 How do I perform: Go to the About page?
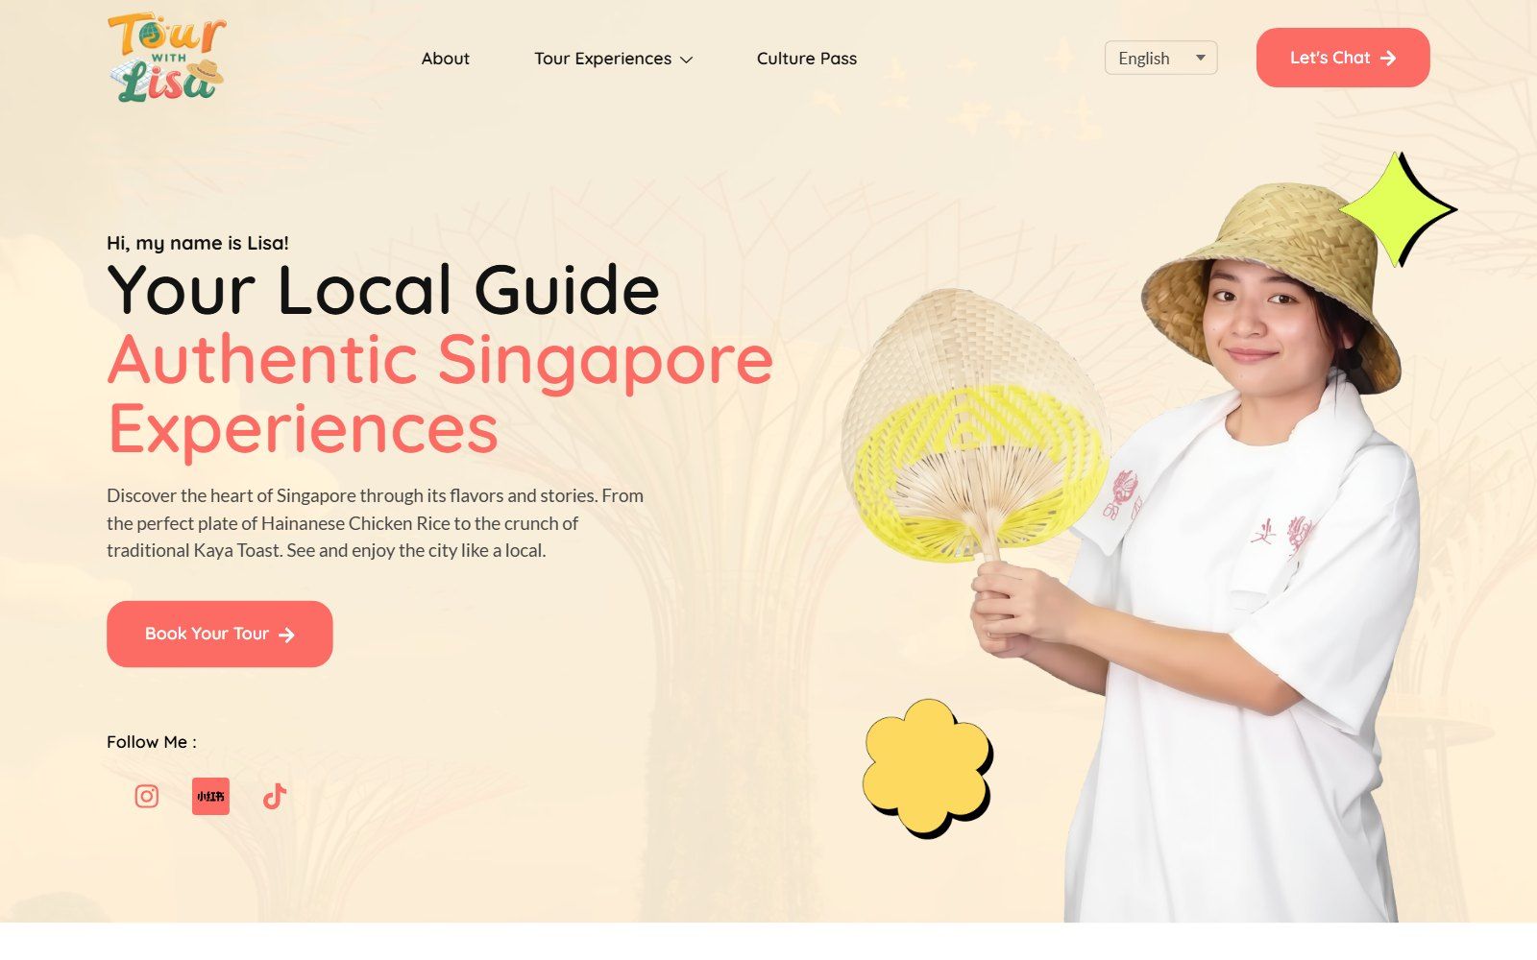point(446,59)
